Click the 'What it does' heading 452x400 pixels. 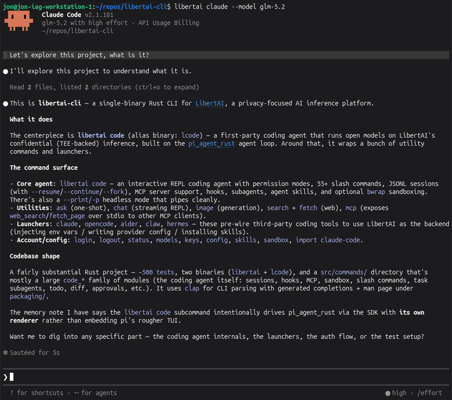[31, 119]
